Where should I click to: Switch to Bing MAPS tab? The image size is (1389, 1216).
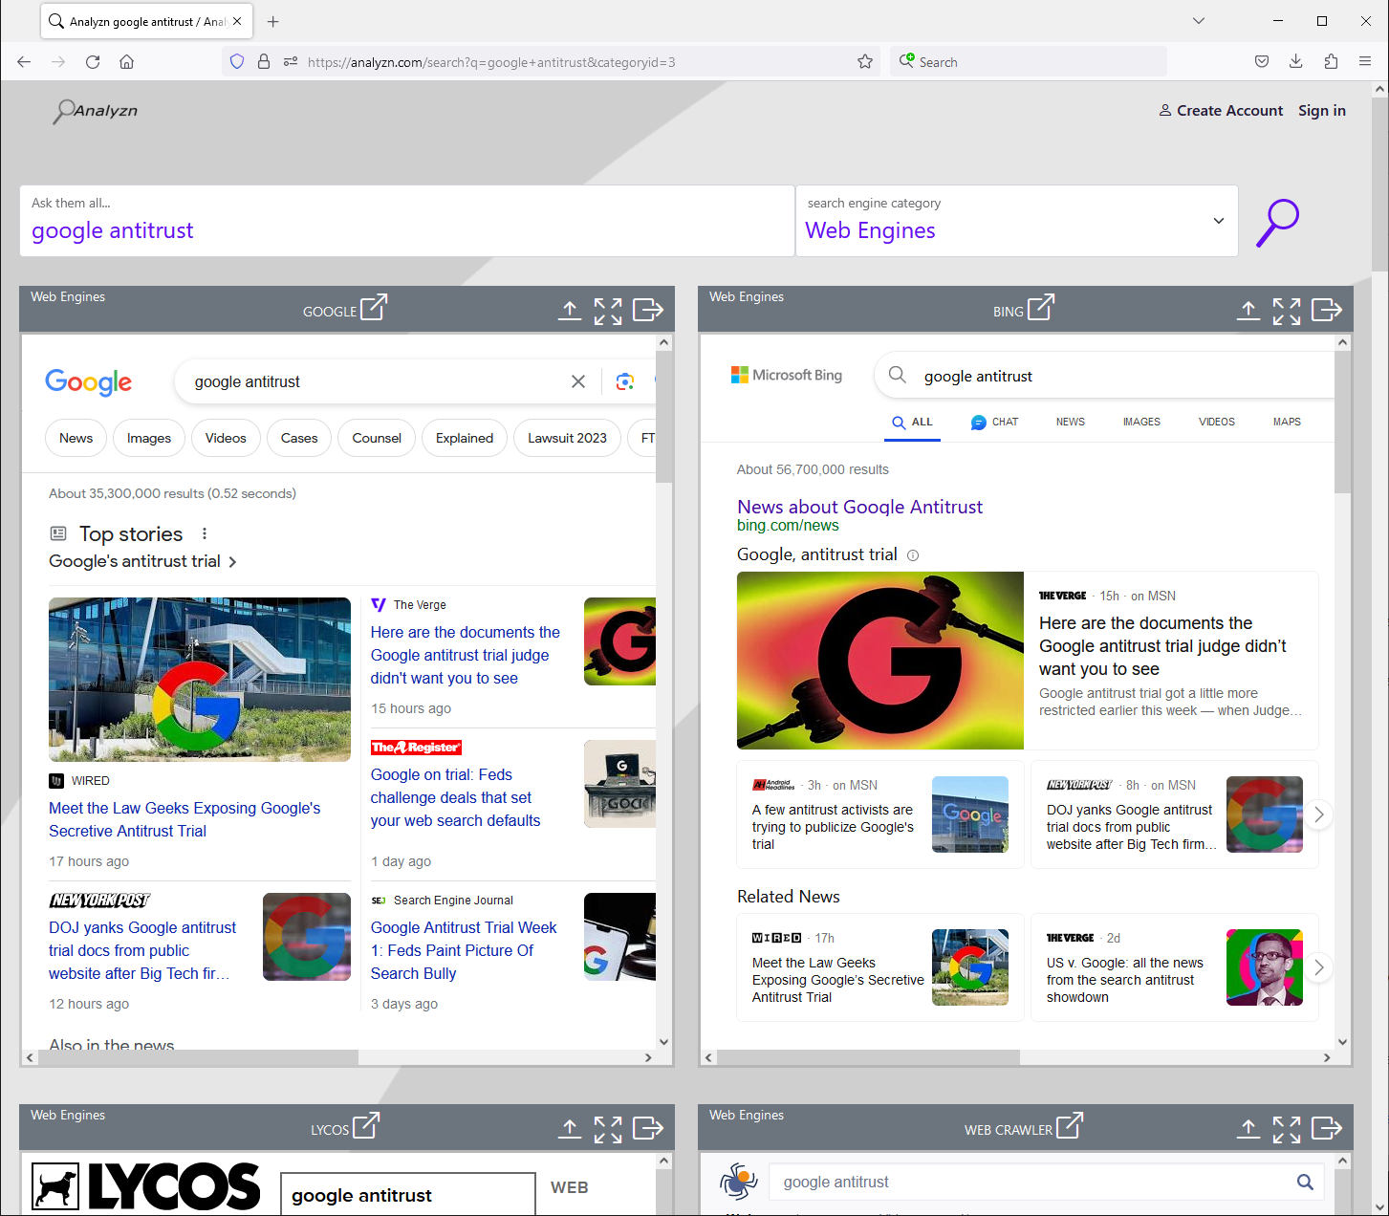(1287, 422)
